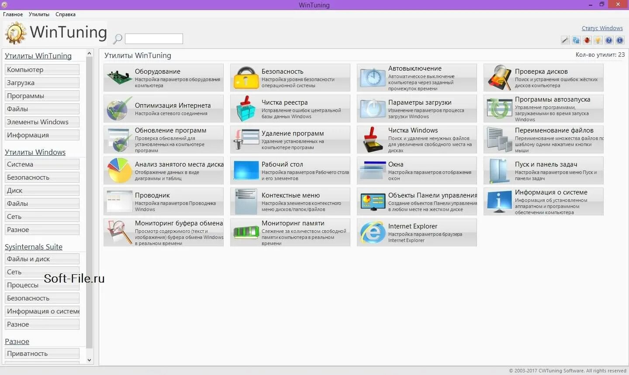Open Программы автозапуска icon tile
The image size is (629, 375).
pyautogui.click(x=499, y=109)
